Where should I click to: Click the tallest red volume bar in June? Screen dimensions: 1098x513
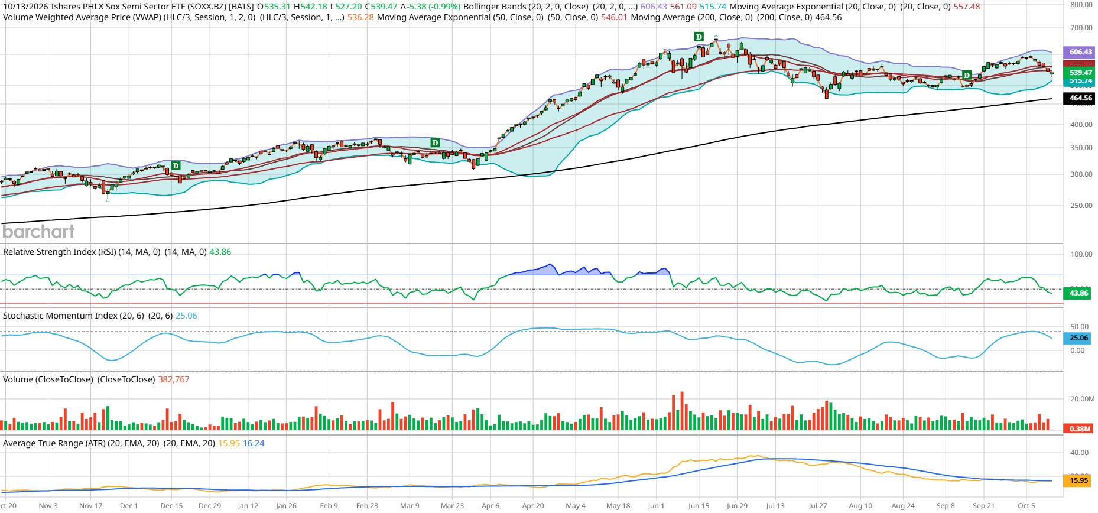682,411
